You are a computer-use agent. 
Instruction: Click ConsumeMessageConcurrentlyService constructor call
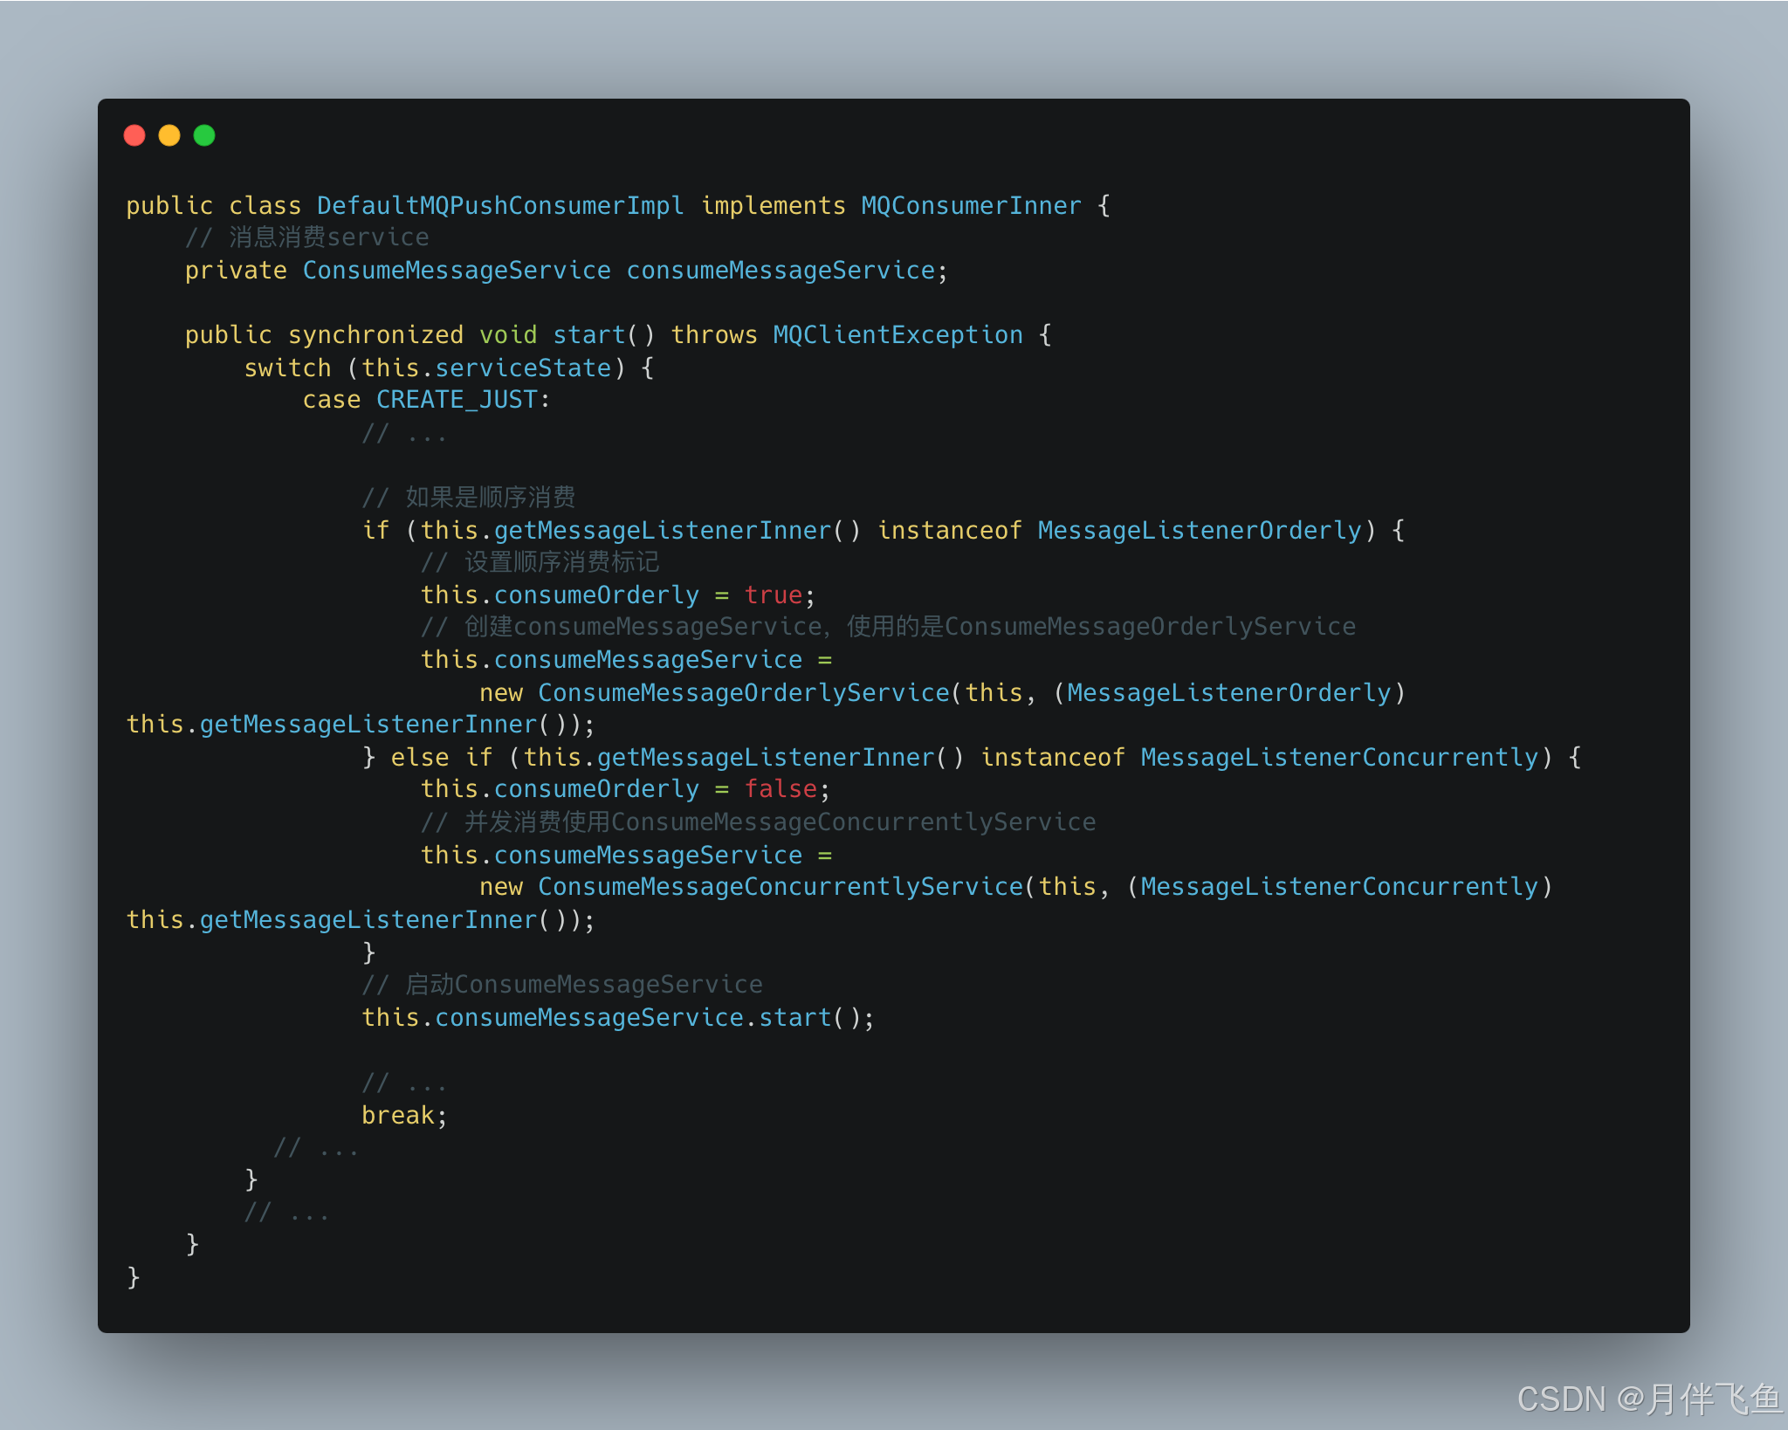780,886
